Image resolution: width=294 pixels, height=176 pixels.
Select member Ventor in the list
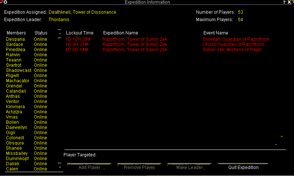(12, 102)
